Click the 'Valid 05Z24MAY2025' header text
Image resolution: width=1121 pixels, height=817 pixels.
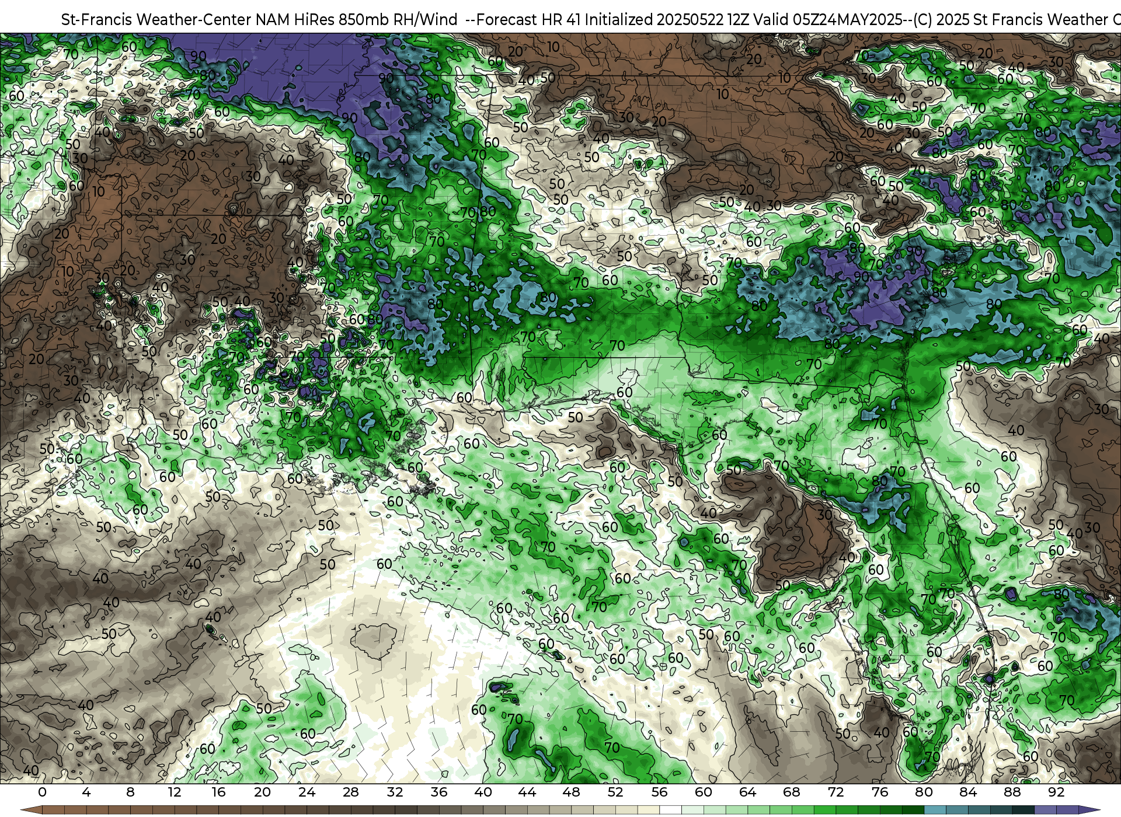pyautogui.click(x=828, y=19)
